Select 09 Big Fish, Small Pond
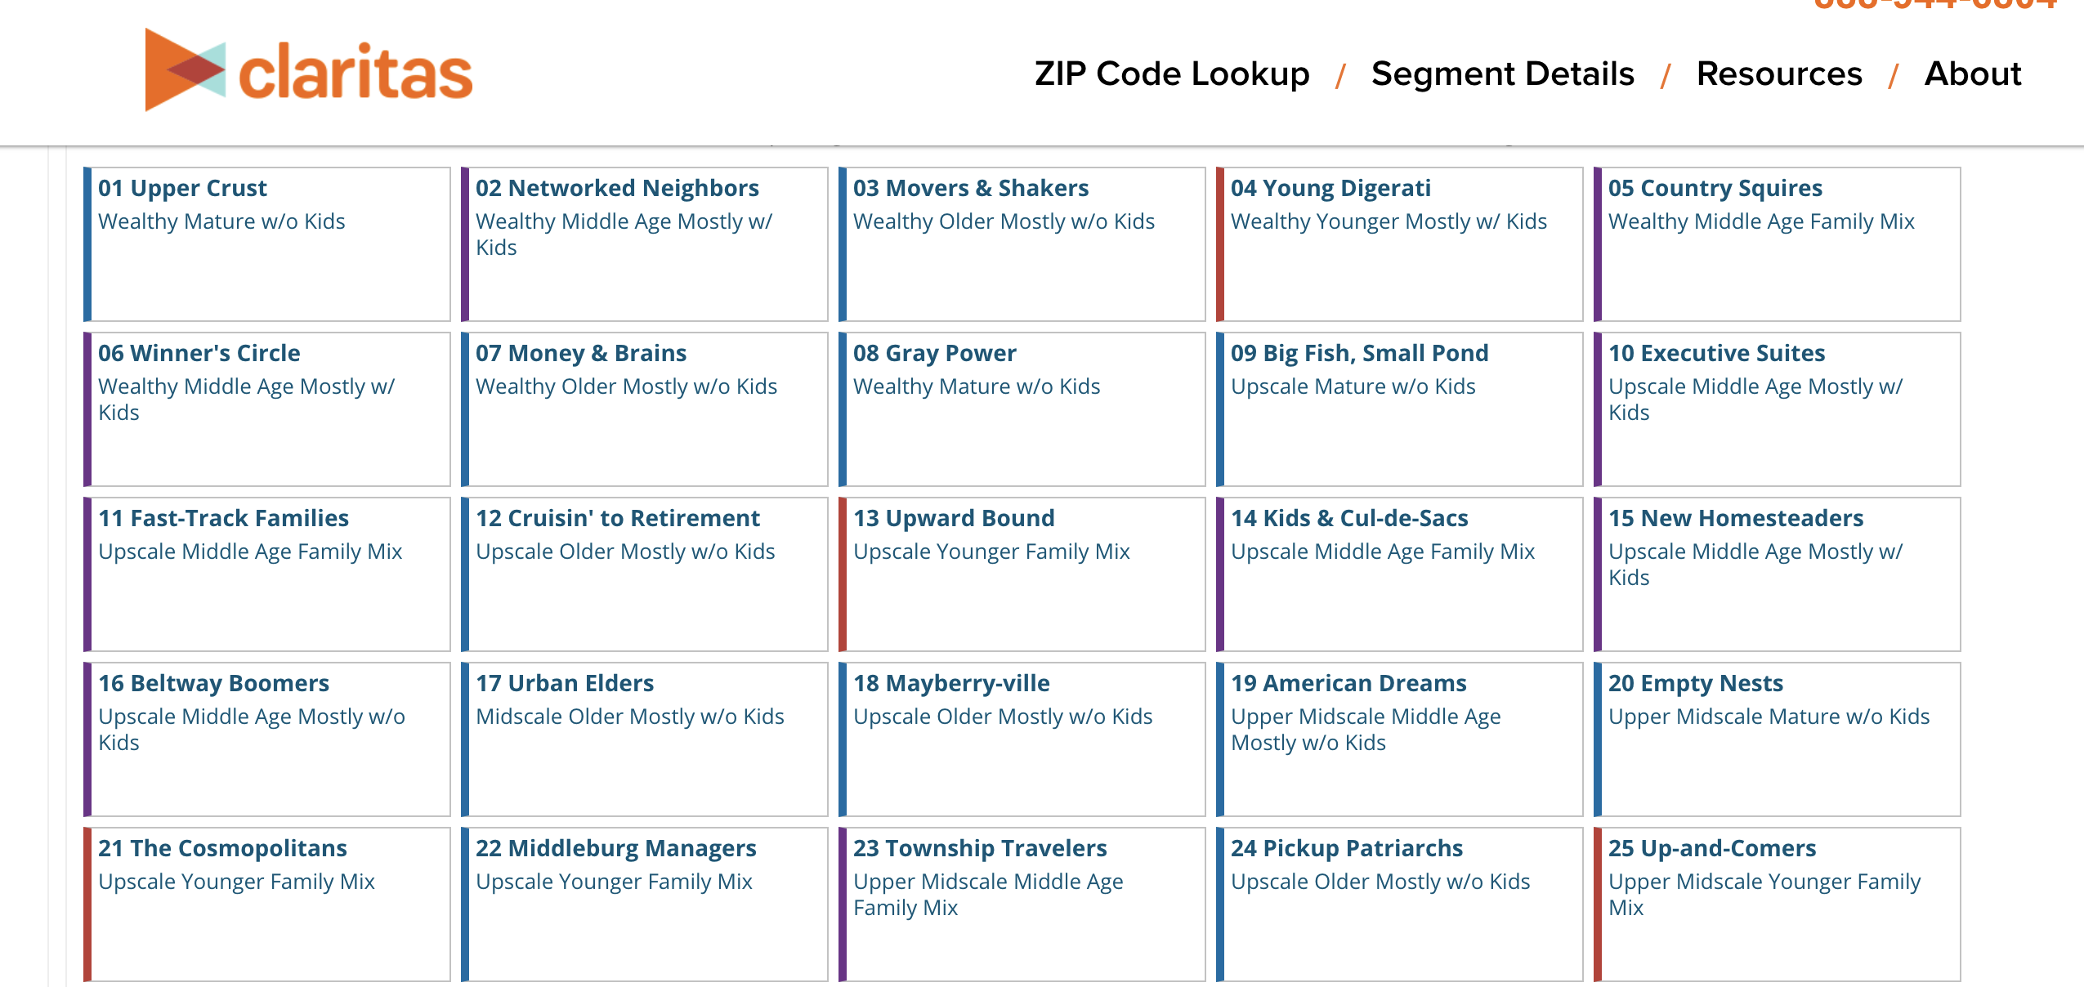This screenshot has width=2084, height=987. [x=1400, y=409]
